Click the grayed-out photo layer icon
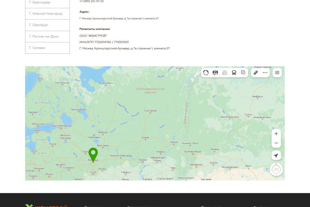This screenshot has height=207, width=310. coord(225,72)
